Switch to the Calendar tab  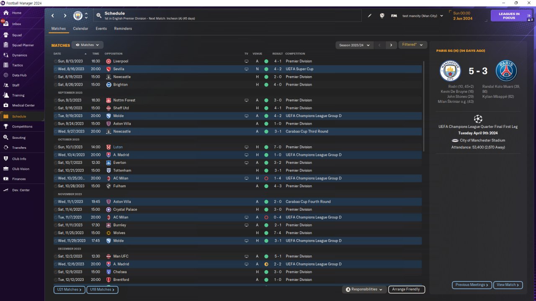[80, 28]
